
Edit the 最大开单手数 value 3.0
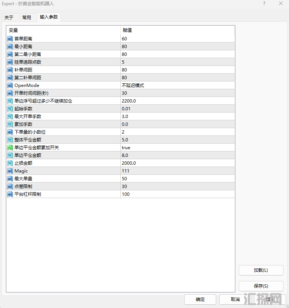(178, 117)
